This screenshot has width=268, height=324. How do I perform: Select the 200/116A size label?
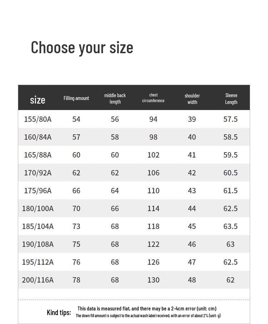38,280
